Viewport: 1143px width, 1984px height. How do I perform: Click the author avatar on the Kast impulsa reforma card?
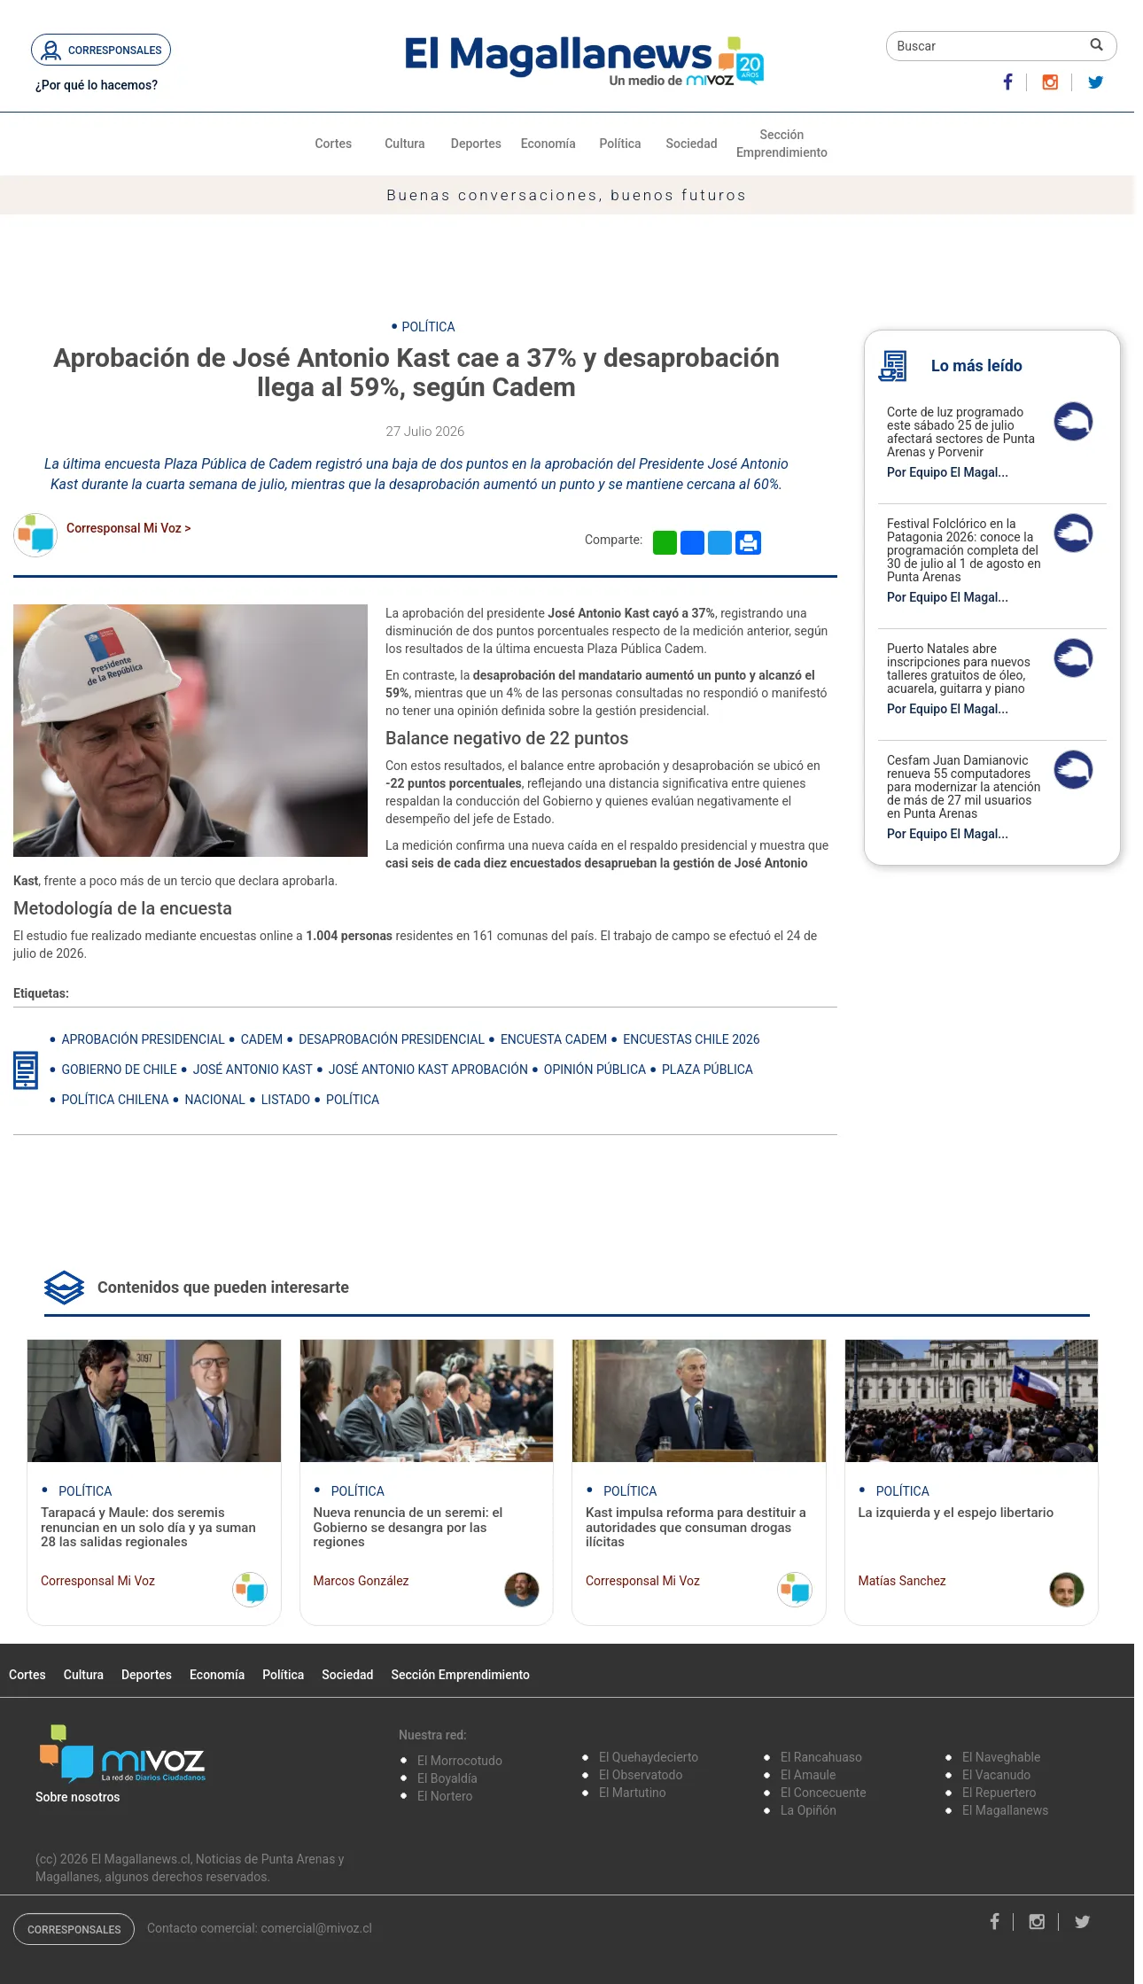click(795, 1590)
